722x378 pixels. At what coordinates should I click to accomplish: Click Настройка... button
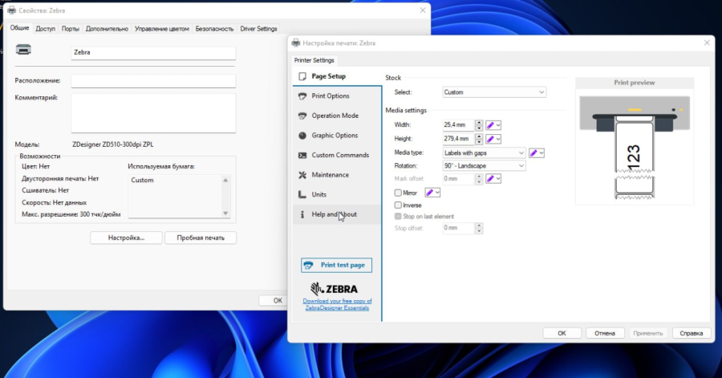[126, 238]
